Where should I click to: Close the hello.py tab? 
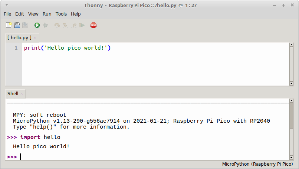click(x=35, y=38)
